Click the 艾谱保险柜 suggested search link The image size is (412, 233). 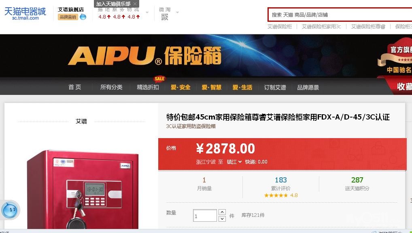tap(280, 27)
